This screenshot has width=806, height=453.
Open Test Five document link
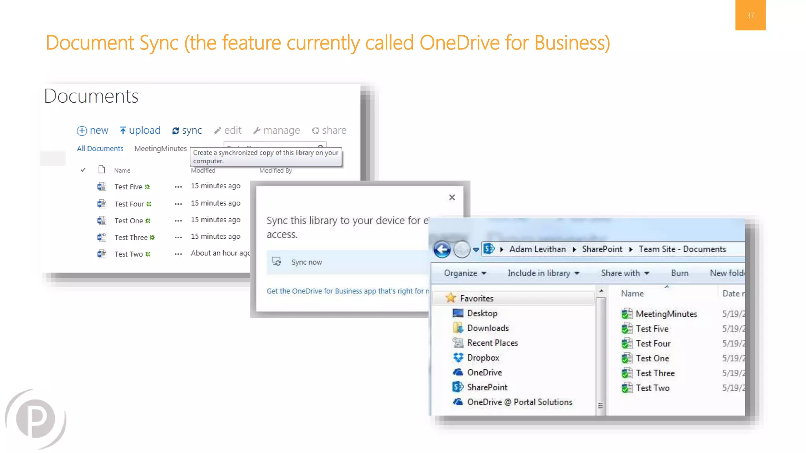tap(128, 187)
